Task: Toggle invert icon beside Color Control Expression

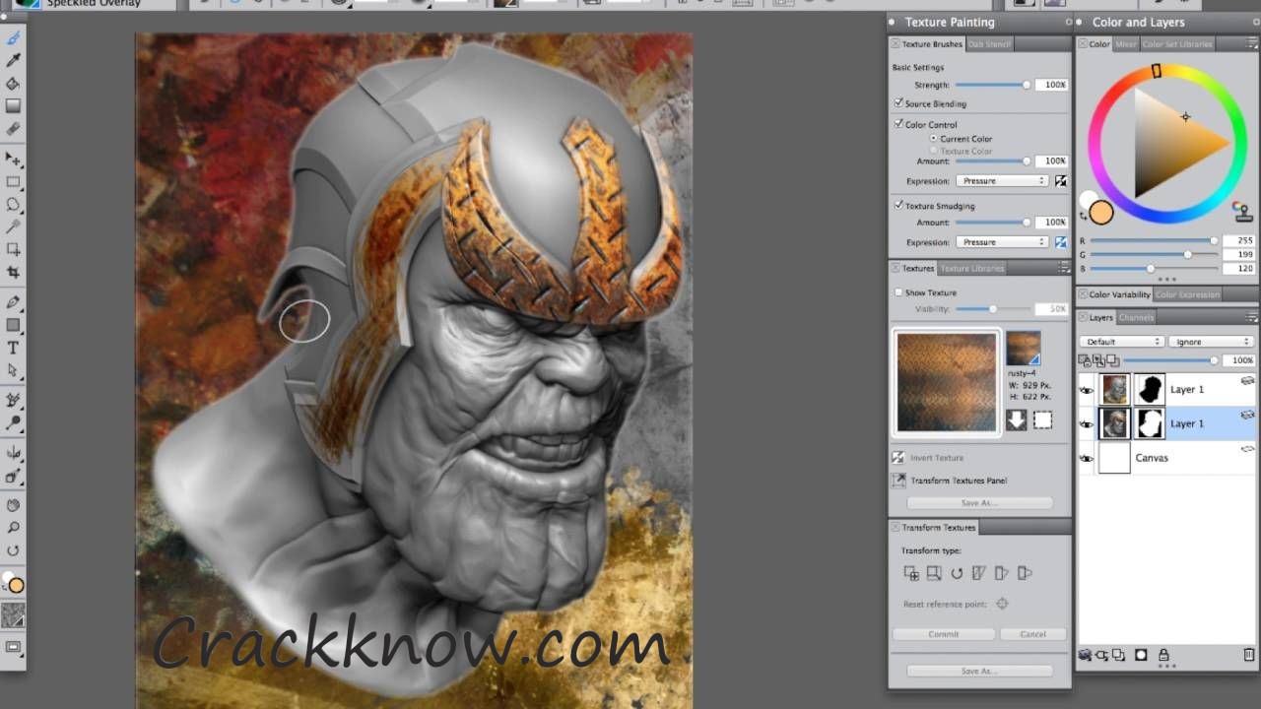Action: pos(1061,181)
